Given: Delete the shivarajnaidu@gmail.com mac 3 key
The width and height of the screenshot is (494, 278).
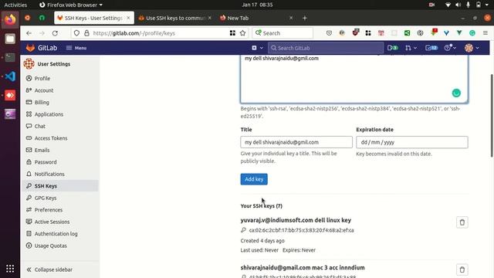Looking at the screenshot, I should point(462,270).
